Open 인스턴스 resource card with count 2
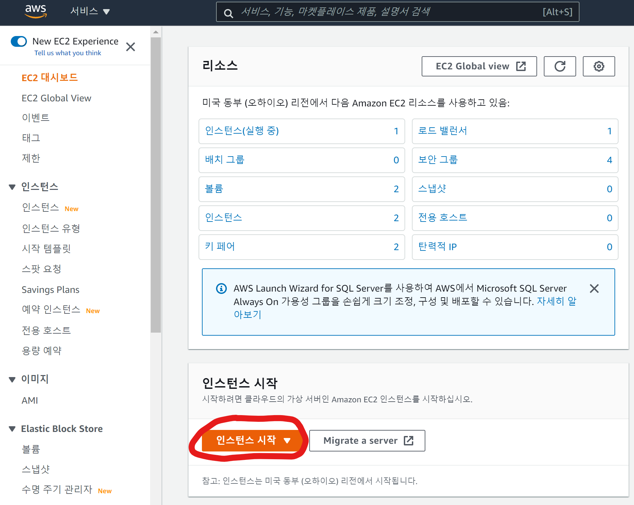 tap(302, 218)
